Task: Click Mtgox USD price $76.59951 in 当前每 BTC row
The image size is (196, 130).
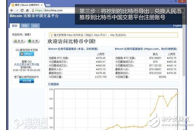Action: point(155,58)
